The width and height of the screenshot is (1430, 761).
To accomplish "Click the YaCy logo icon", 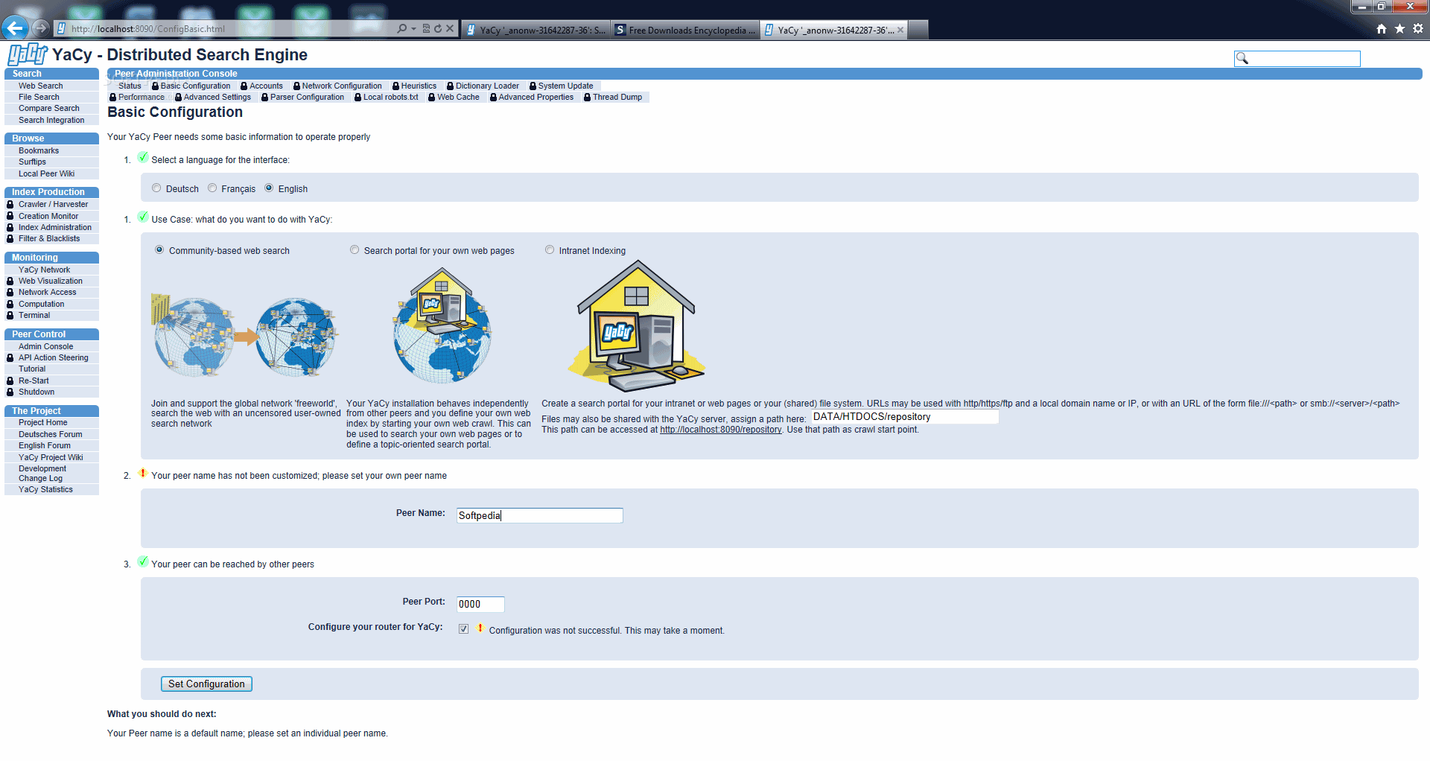I will point(28,54).
